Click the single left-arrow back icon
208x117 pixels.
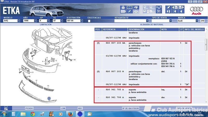click(x=181, y=11)
